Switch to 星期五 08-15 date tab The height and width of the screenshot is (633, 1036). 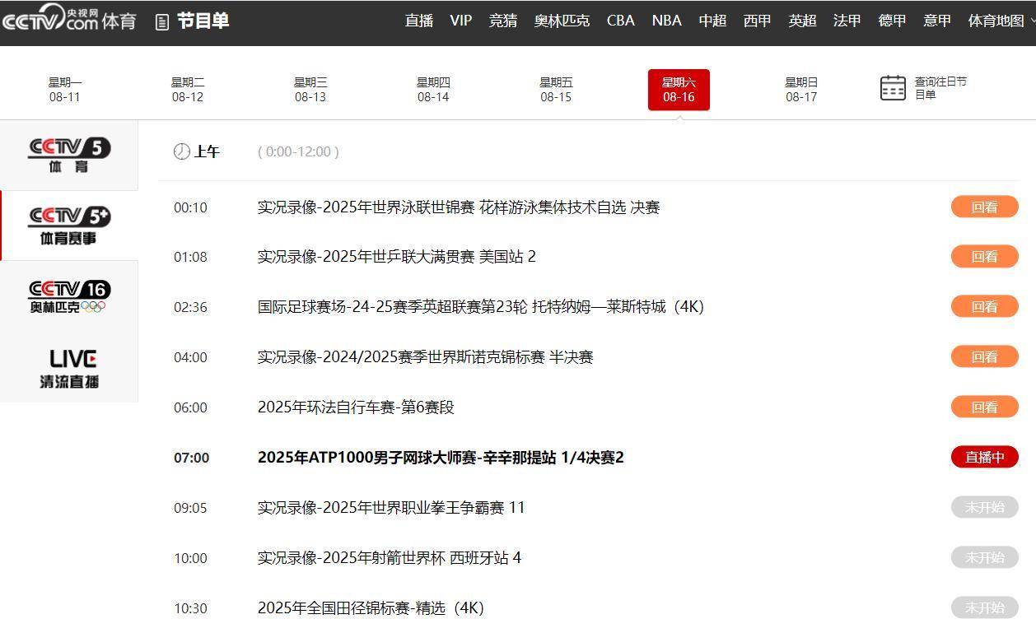tap(556, 90)
